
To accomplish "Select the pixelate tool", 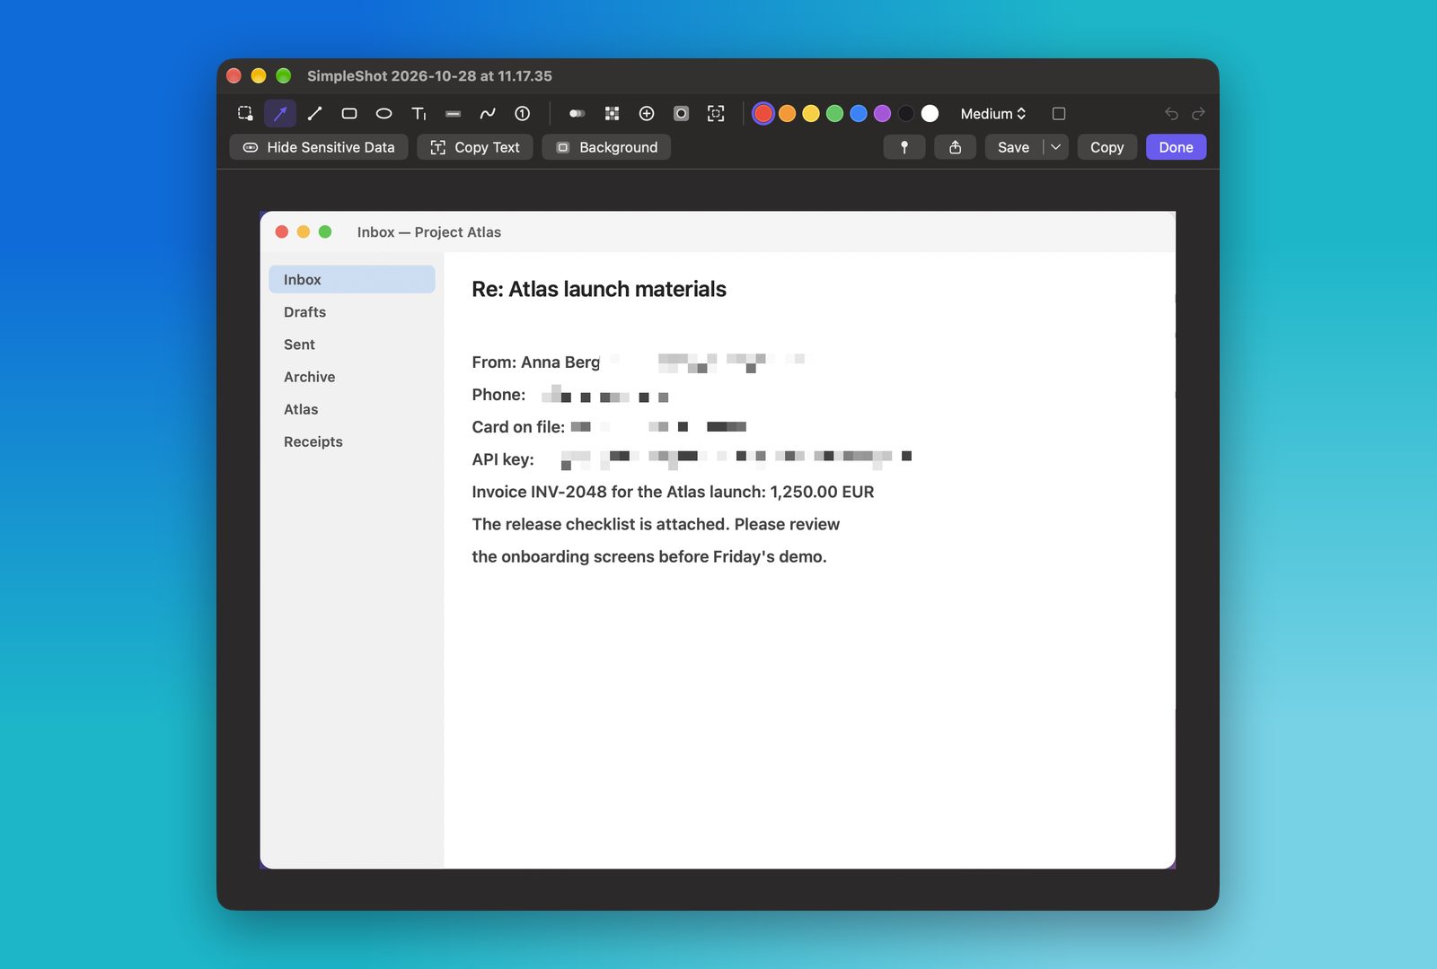I will point(613,114).
